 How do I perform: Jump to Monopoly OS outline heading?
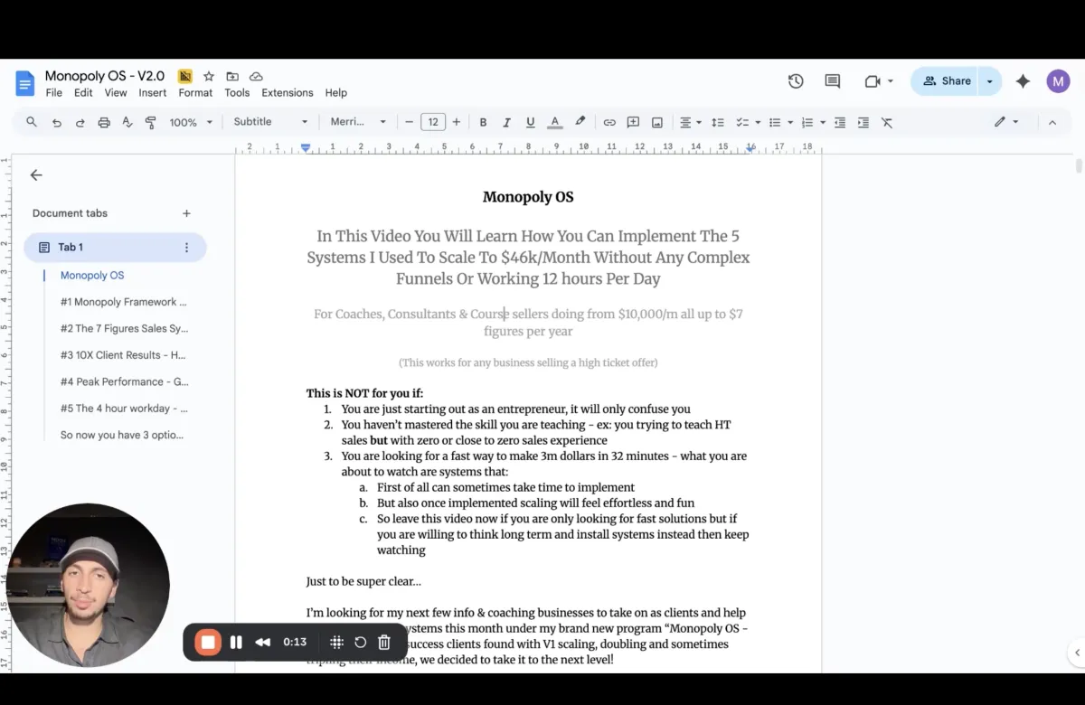[x=92, y=276]
